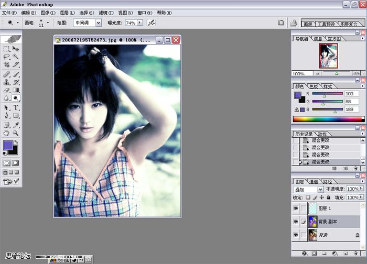Select the Crop tool
Viewport: 367px width, 264px height.
pyautogui.click(x=6, y=64)
